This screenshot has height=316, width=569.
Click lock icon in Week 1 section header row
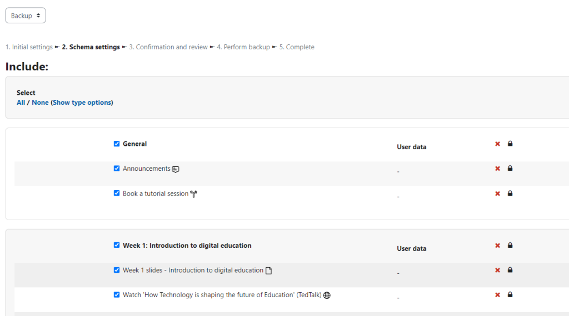click(510, 246)
